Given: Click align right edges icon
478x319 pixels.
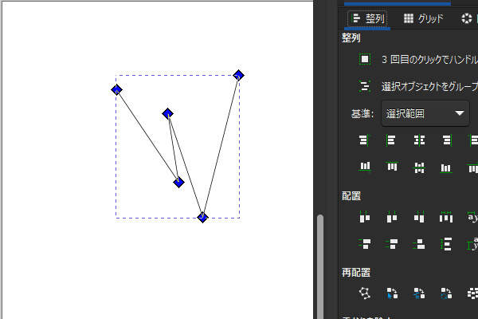Looking at the screenshot, I should tap(446, 140).
